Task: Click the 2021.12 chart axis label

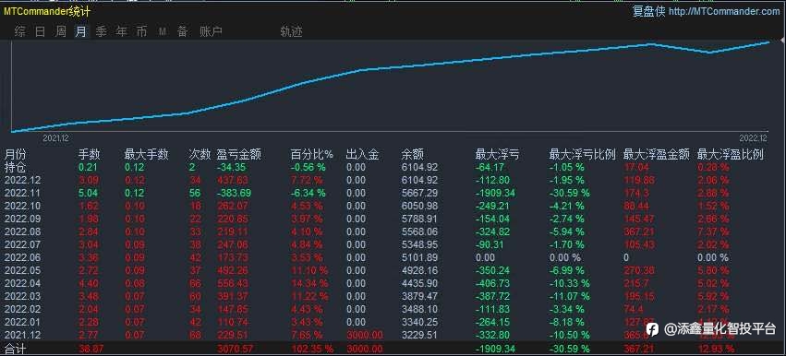Action: pos(56,137)
